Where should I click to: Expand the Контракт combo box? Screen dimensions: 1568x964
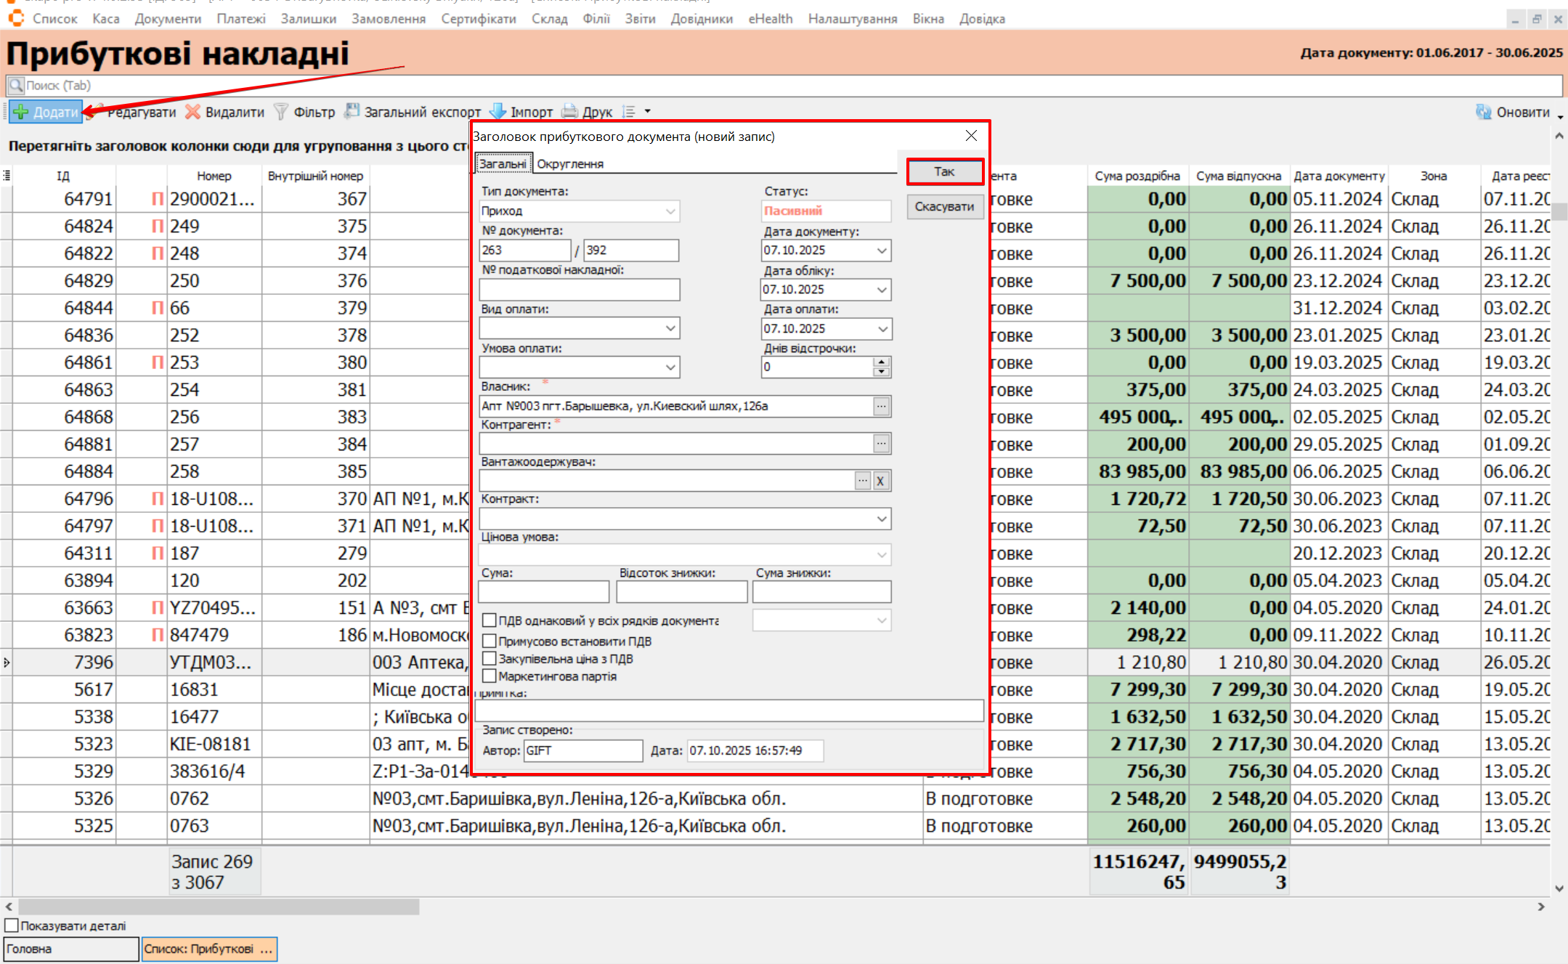pyautogui.click(x=881, y=519)
